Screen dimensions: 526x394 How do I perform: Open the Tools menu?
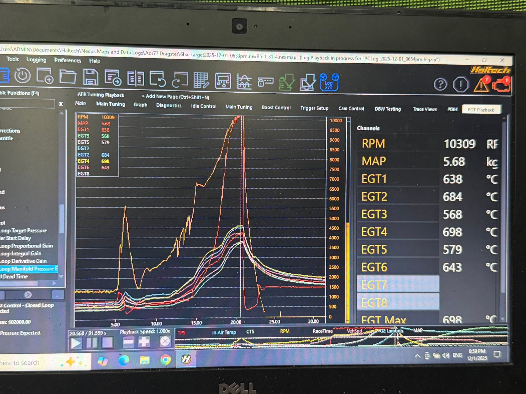13,59
